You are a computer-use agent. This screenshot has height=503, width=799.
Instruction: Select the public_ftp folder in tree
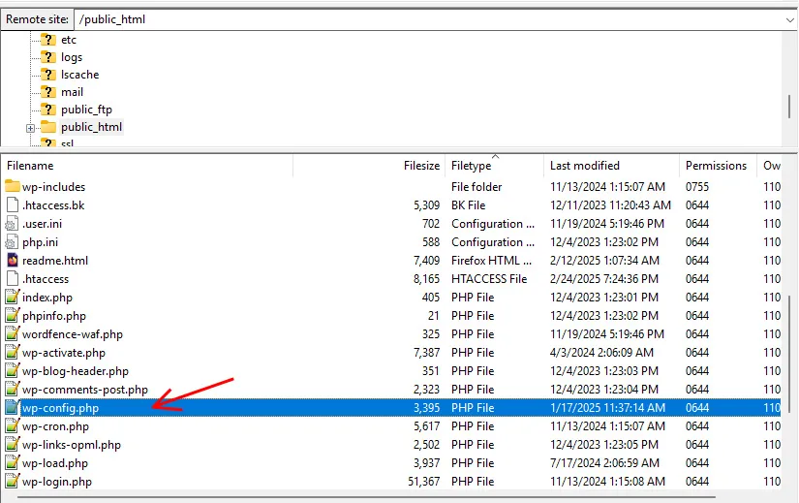[x=86, y=110]
